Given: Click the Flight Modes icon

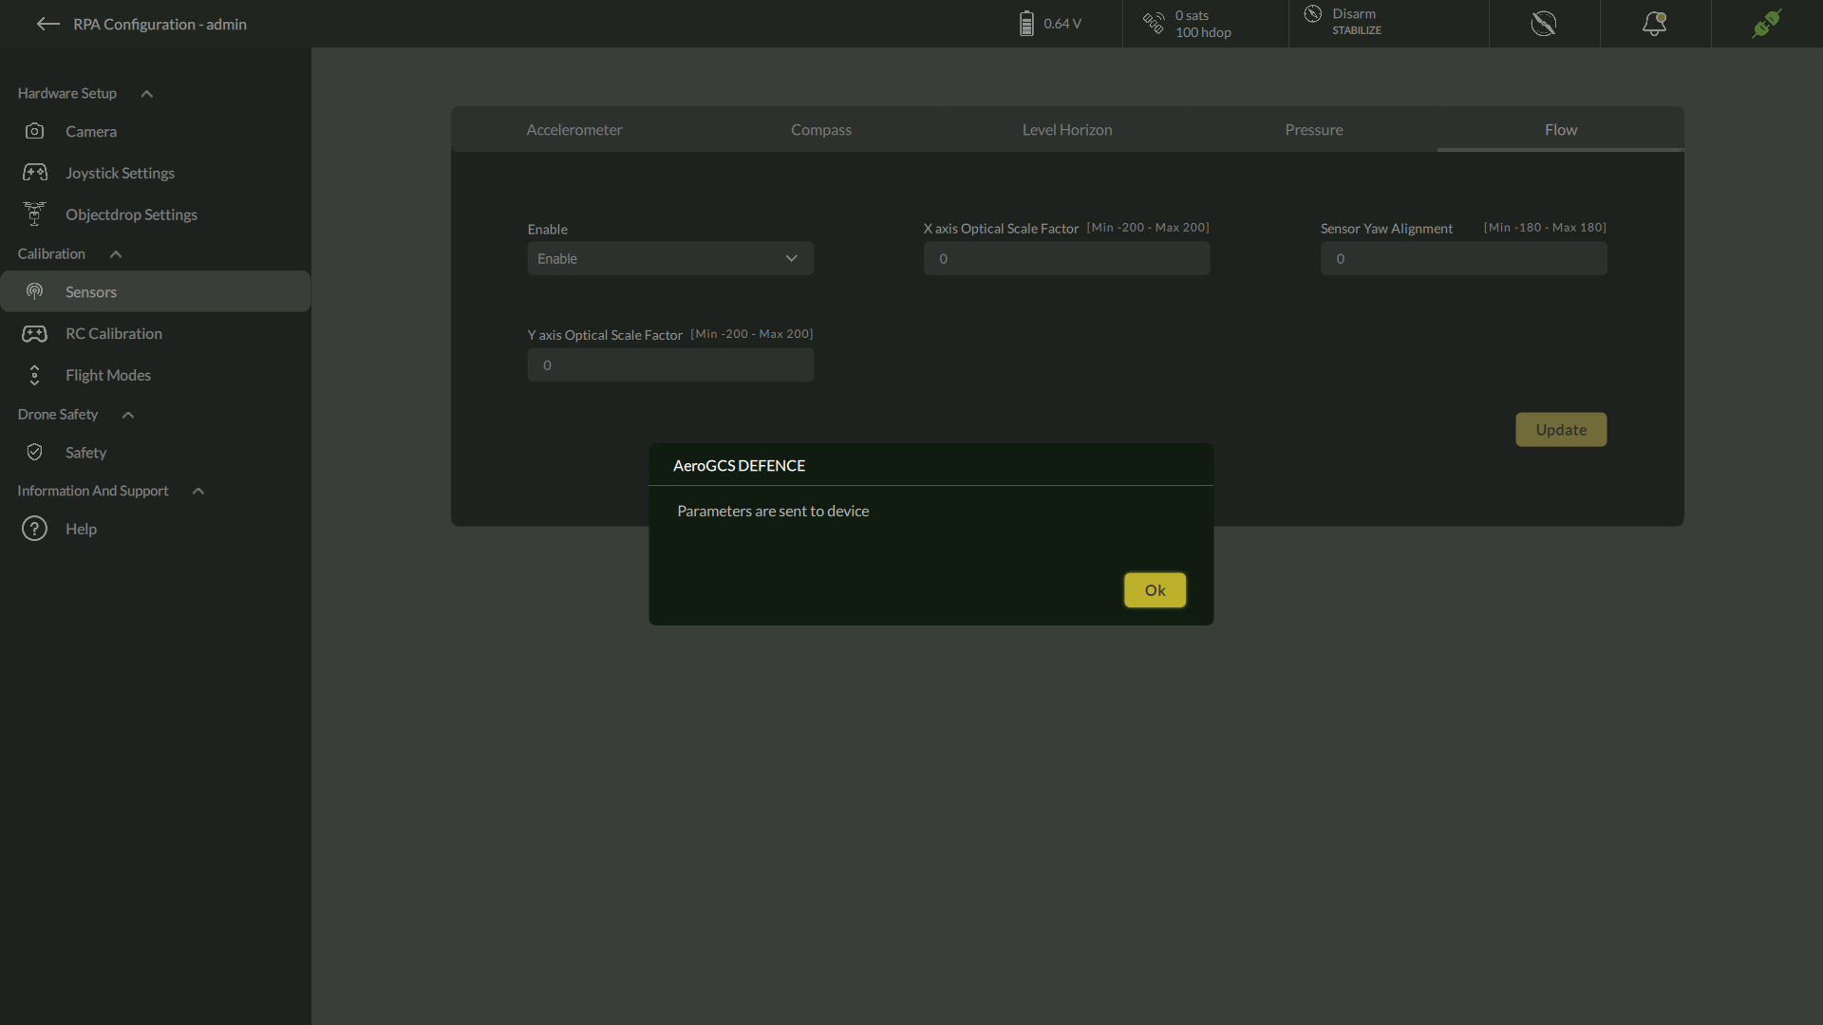Looking at the screenshot, I should point(34,375).
